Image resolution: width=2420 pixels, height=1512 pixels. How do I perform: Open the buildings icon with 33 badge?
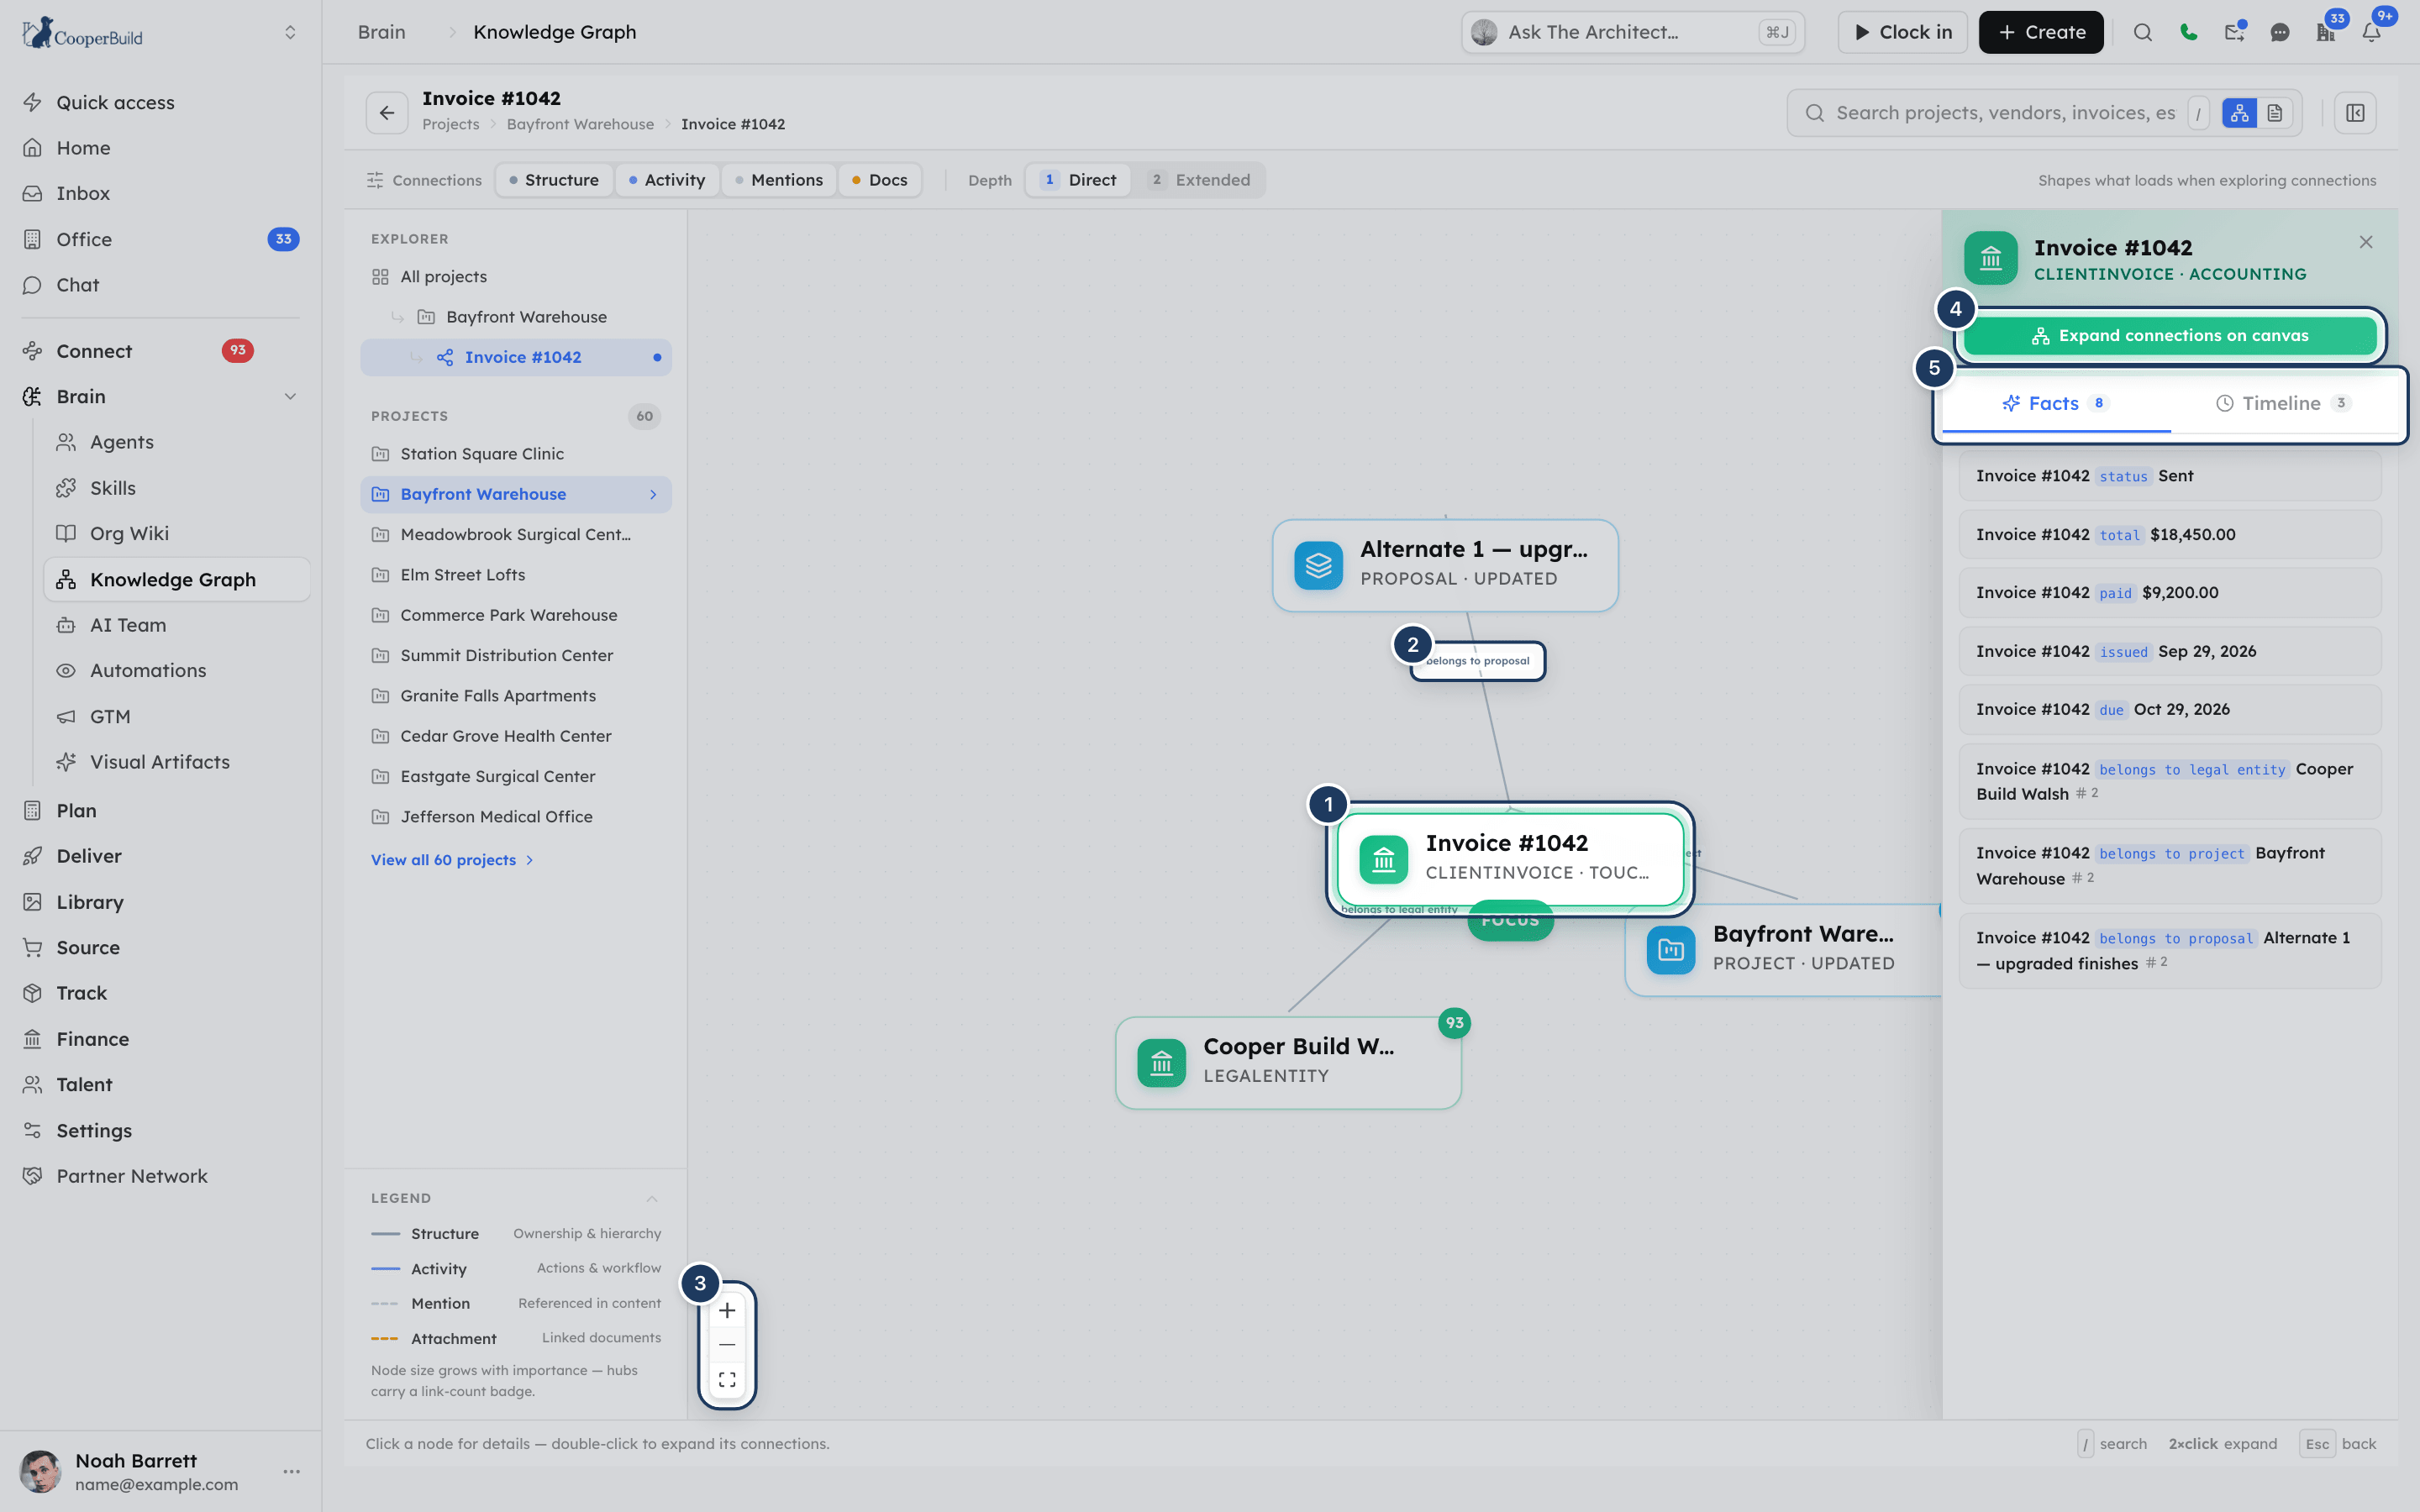2325,32
